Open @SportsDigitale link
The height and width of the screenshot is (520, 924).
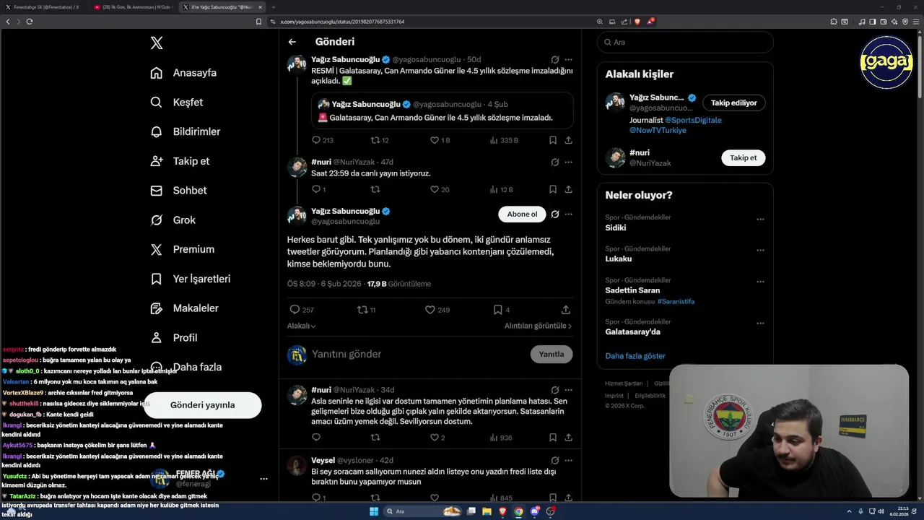(693, 121)
